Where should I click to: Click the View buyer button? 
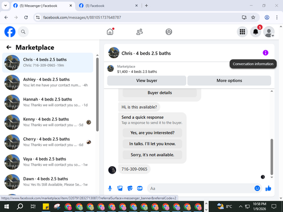147,80
